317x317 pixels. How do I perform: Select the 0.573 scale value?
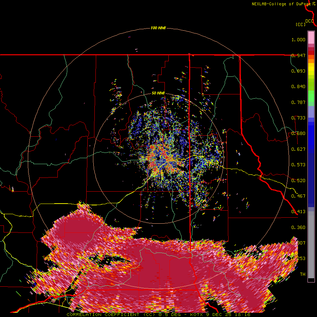pos(298,165)
